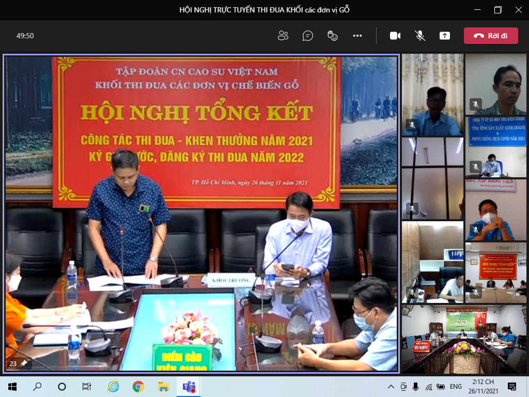Select thumbnail of man against white wall

click(x=496, y=84)
